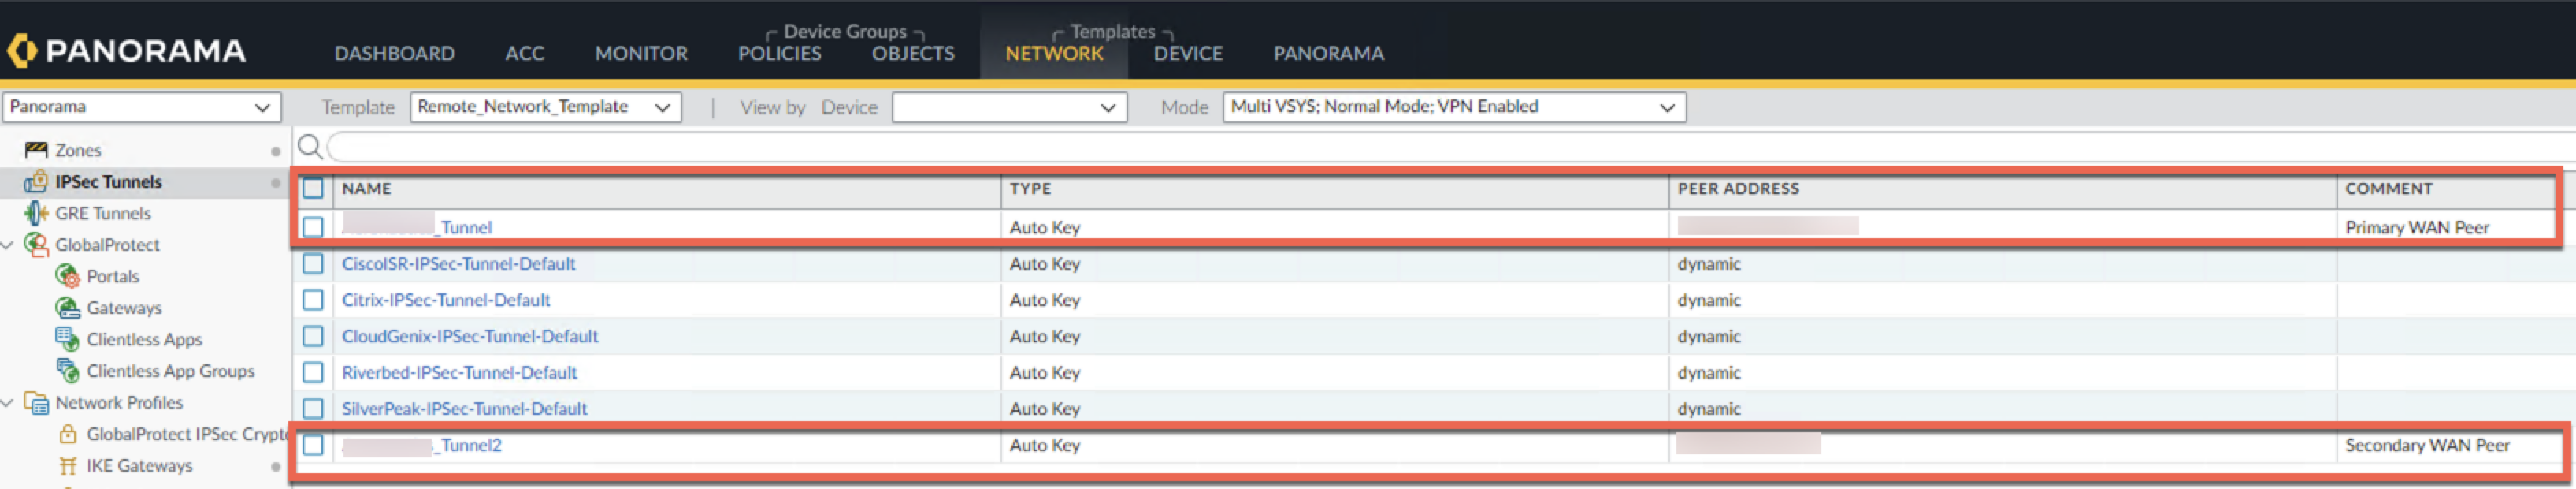Open the Citrix-IPSec-Tunnel-Default link
Image resolution: width=2576 pixels, height=489 pixels.
coord(446,300)
